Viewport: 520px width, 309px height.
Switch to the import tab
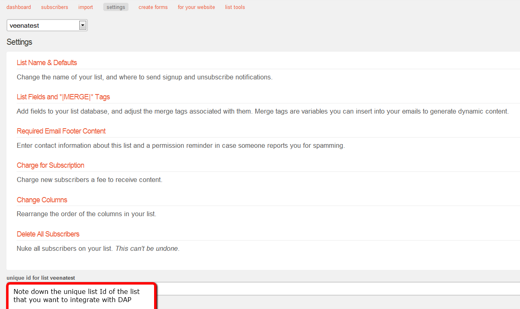[85, 7]
